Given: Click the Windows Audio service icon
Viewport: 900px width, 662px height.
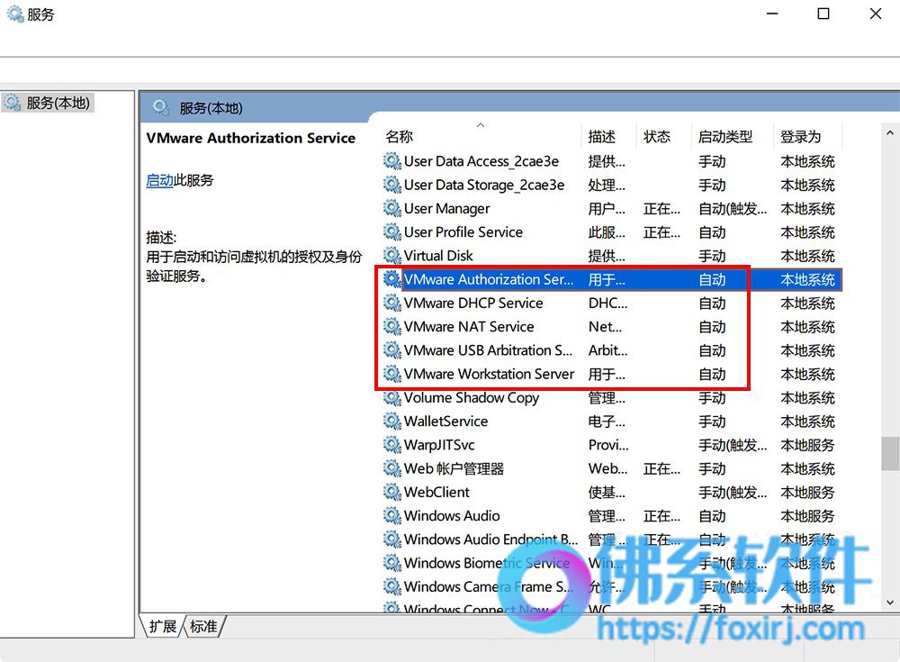Looking at the screenshot, I should pos(392,515).
